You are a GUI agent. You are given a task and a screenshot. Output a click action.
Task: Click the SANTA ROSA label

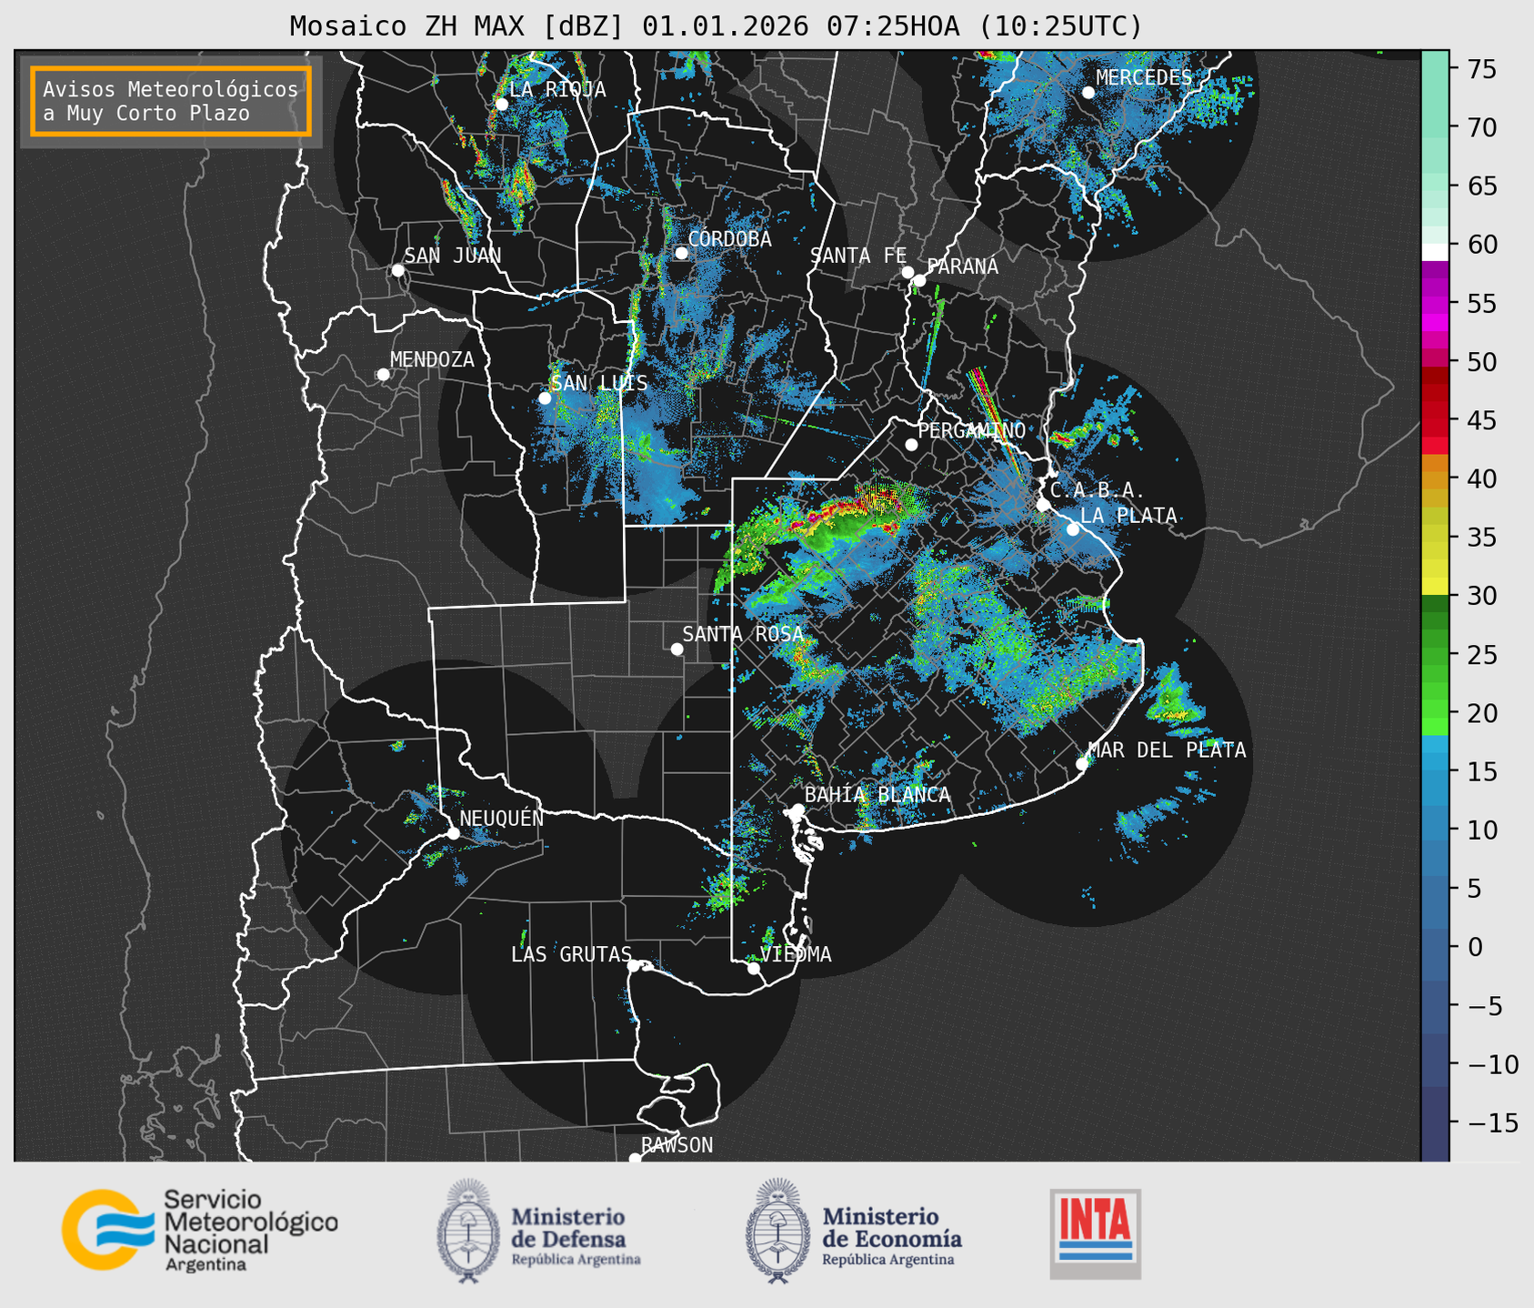[743, 634]
